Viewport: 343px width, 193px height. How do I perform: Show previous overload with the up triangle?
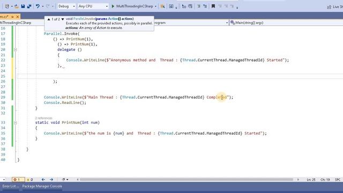point(49,19)
